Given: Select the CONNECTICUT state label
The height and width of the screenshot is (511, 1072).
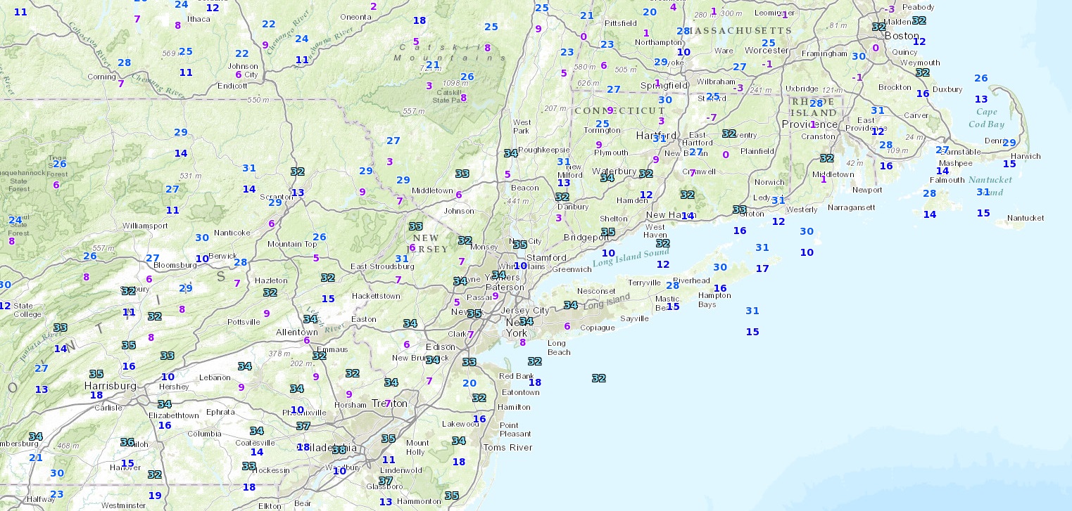Looking at the screenshot, I should pos(619,111).
